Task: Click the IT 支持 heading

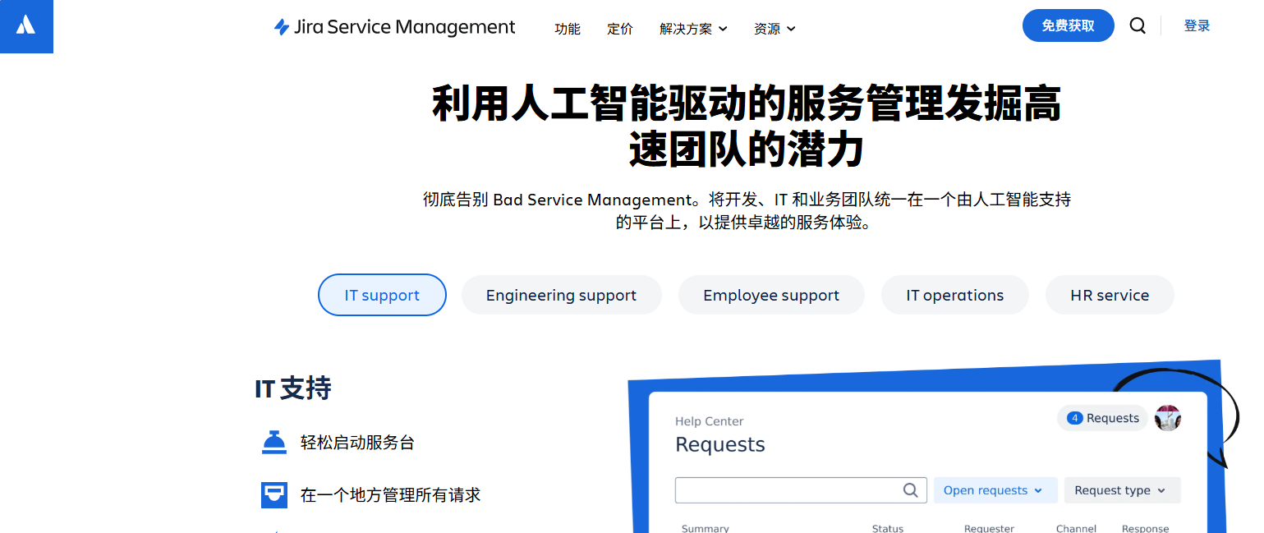Action: click(293, 388)
